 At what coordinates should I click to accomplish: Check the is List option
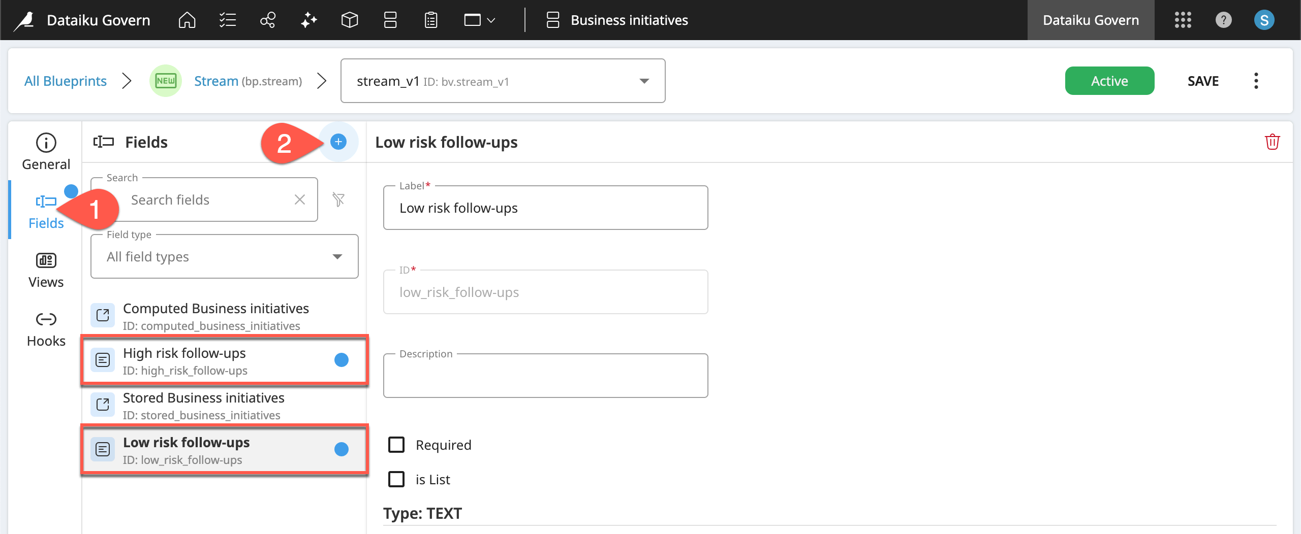396,479
